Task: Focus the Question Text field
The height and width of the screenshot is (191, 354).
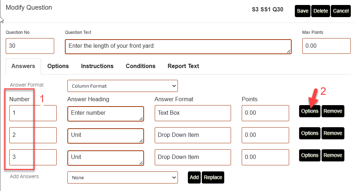Action: click(x=178, y=46)
